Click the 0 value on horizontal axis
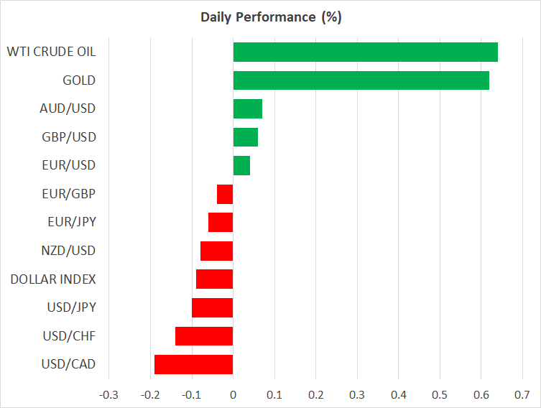 point(233,394)
